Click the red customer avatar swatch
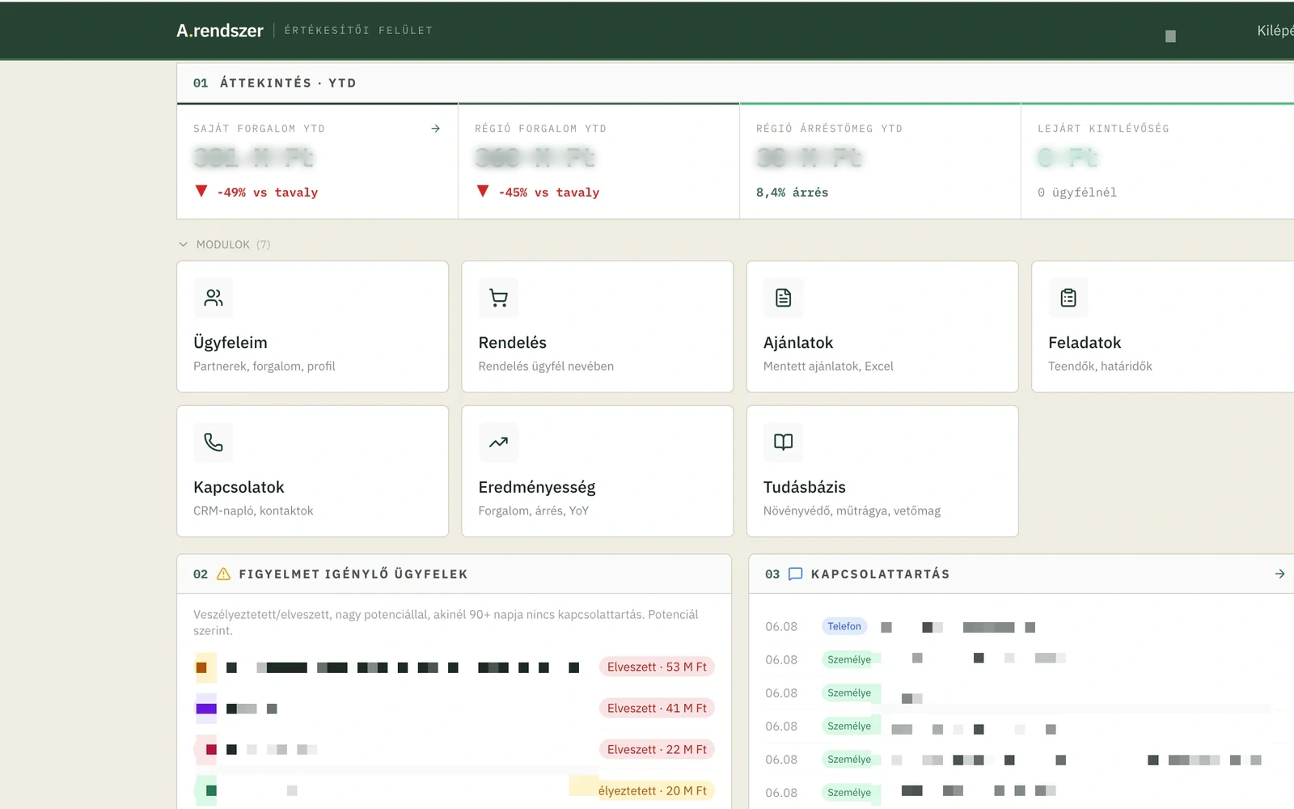Screen dimensions: 1294x809 pyautogui.click(x=206, y=750)
